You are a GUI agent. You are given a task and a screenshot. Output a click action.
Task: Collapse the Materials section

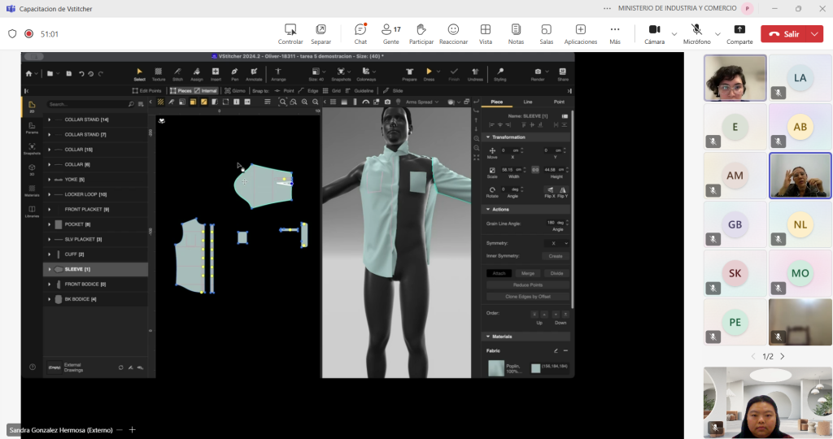(488, 337)
